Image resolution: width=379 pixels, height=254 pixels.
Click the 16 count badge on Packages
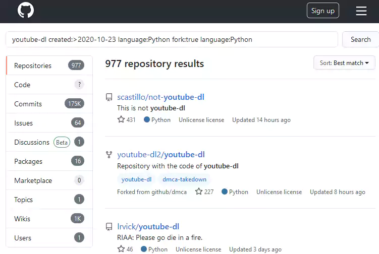coord(78,161)
